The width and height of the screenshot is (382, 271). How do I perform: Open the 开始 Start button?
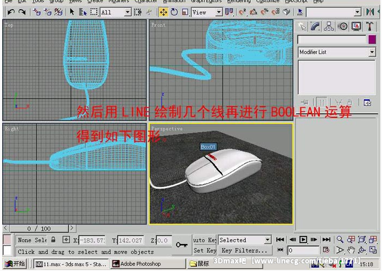click(x=15, y=263)
